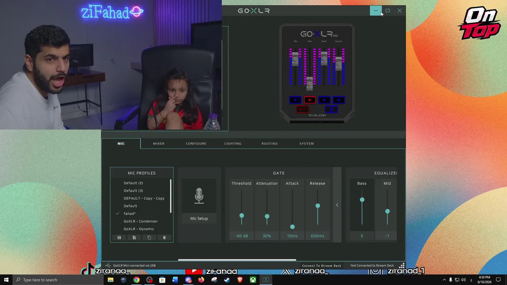
Task: Click the resize grip in the status bar
Action: click(402, 266)
